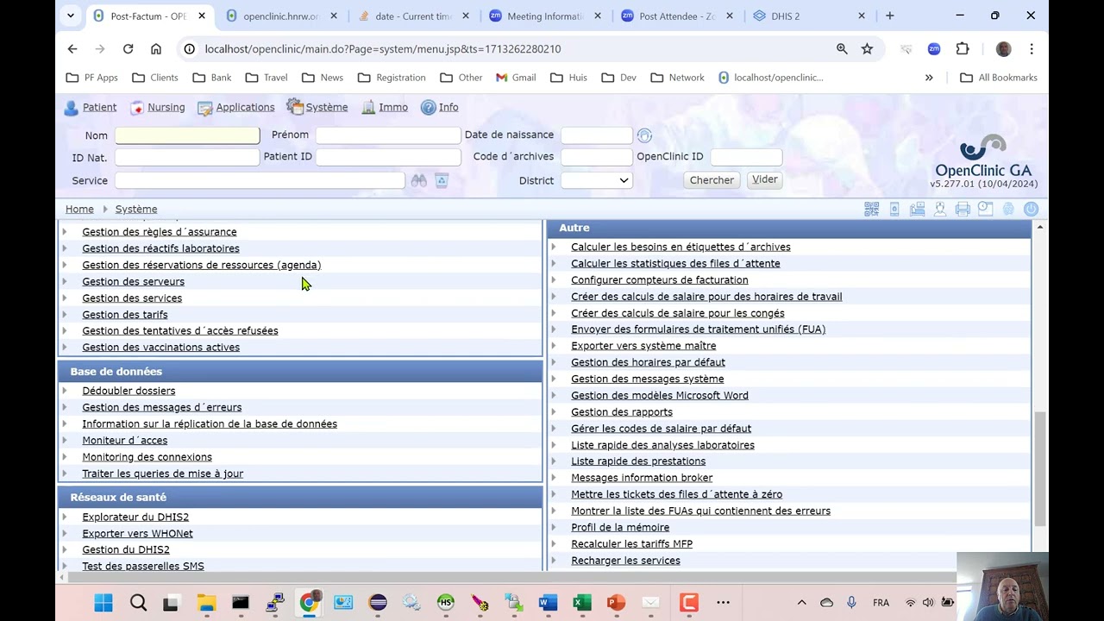Screen dimensions: 1104x621
Task: Click Windows taskbar search icon
Action: (x=138, y=602)
